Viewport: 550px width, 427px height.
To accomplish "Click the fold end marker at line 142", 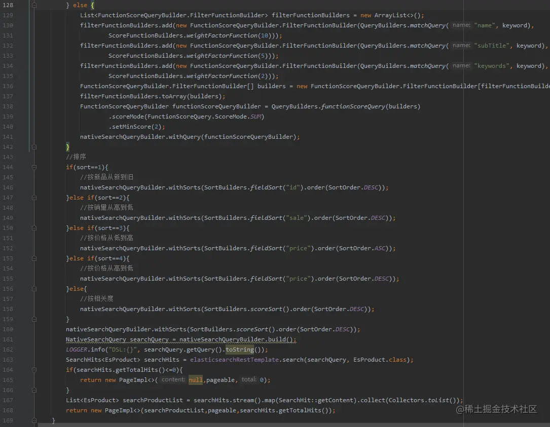I will point(34,147).
